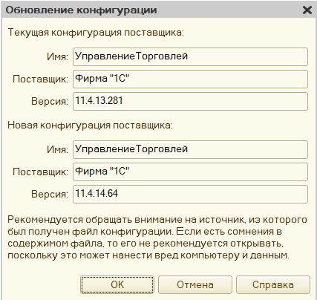Screen dimensions: 317x300
Task: Click the Текущая конфигурация поставщика heading
Action: 96,33
